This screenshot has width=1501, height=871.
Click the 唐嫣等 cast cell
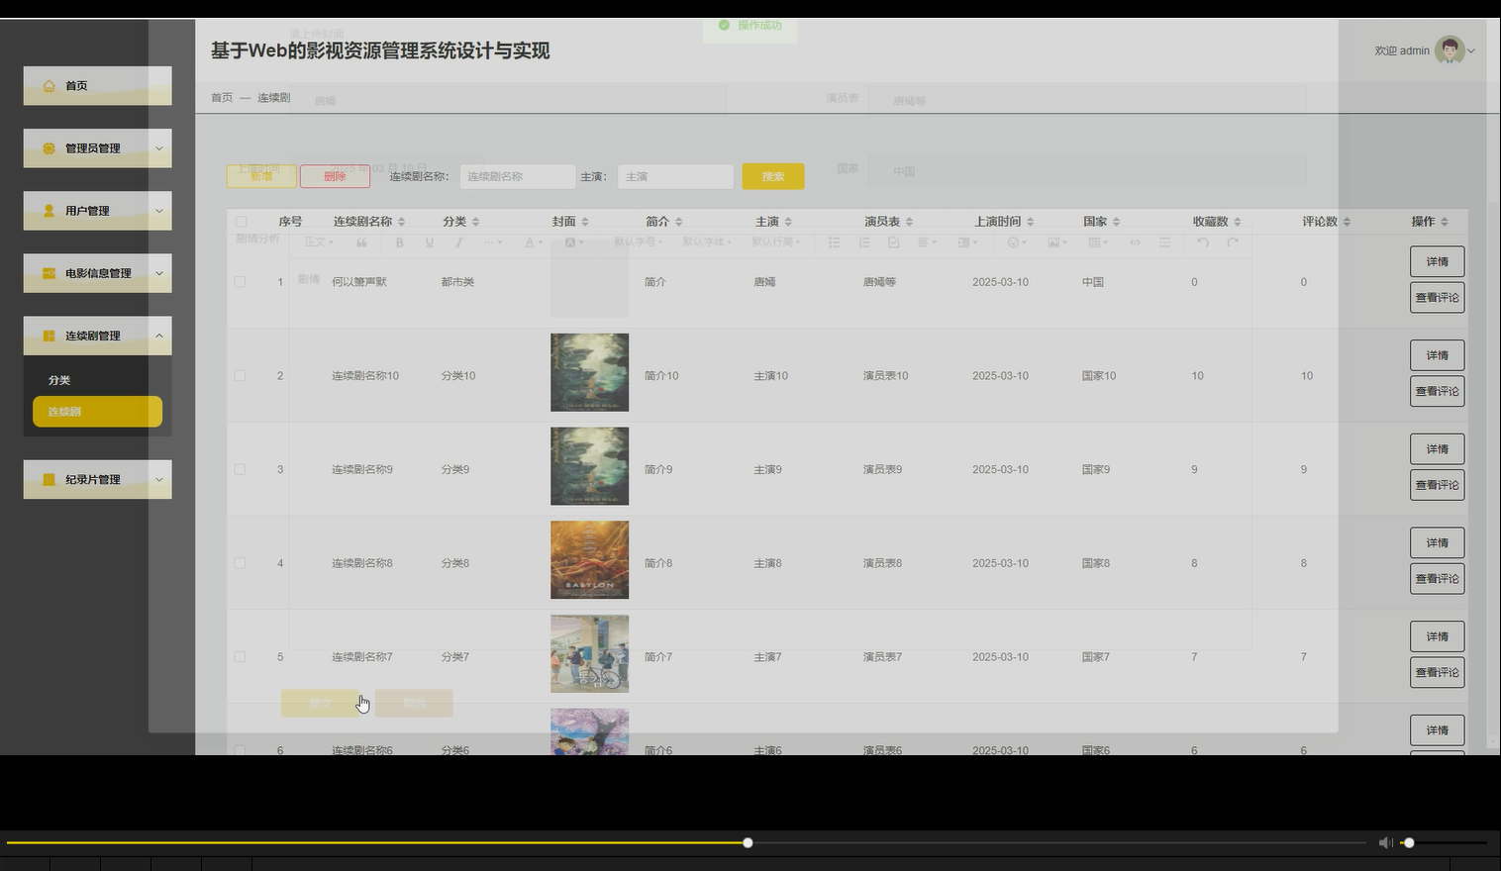[879, 282]
